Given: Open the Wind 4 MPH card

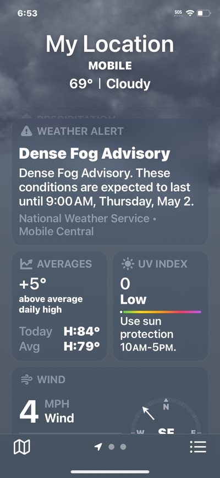Looking at the screenshot, I should point(110,400).
